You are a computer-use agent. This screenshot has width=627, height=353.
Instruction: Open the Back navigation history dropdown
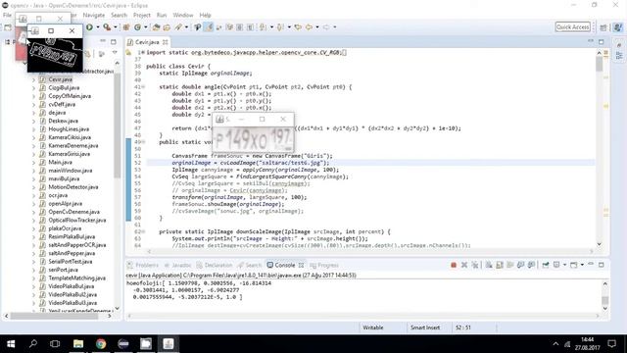click(x=317, y=27)
